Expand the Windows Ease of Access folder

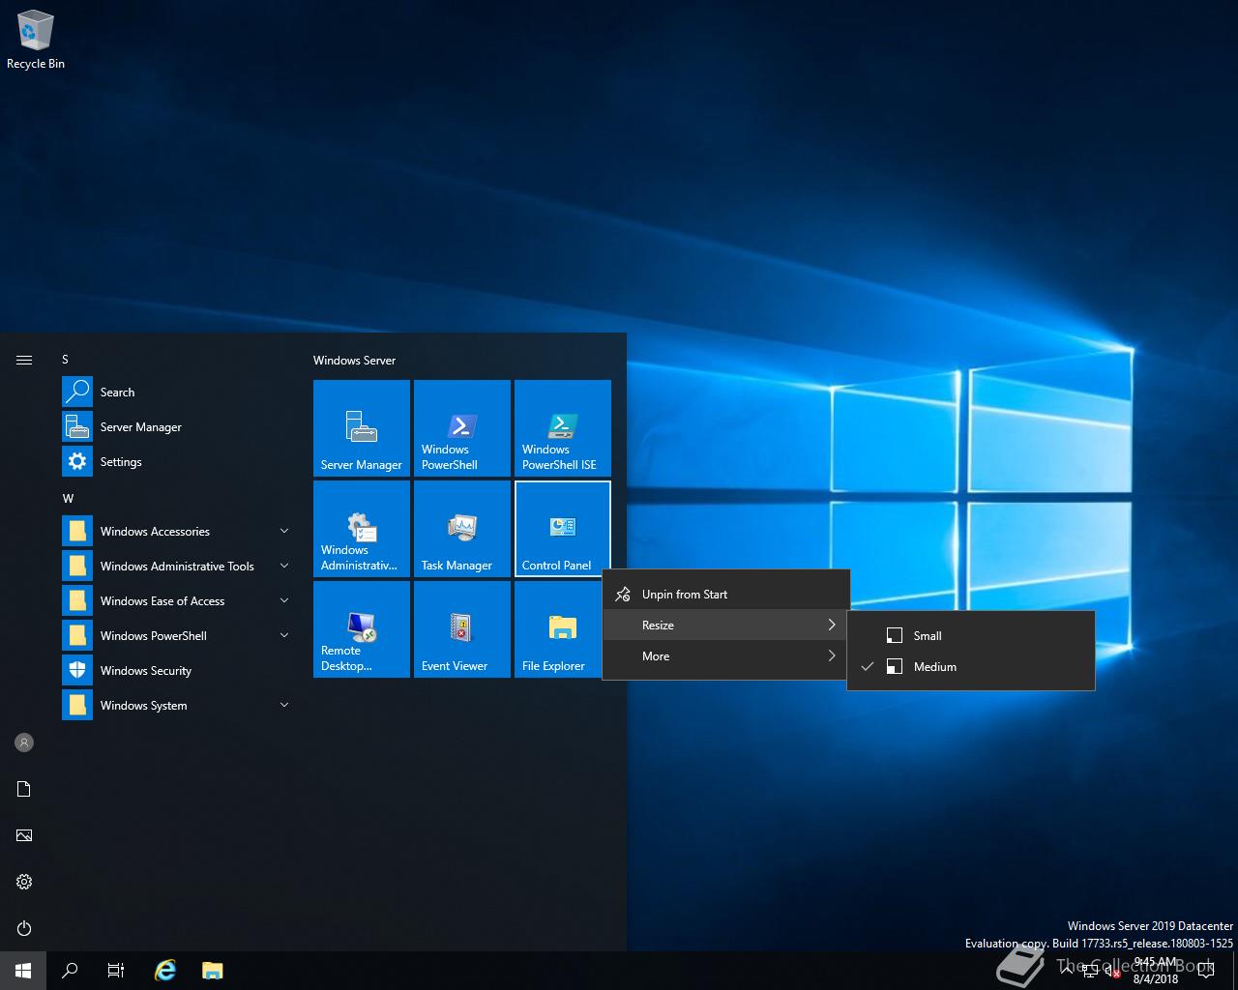pos(177,601)
